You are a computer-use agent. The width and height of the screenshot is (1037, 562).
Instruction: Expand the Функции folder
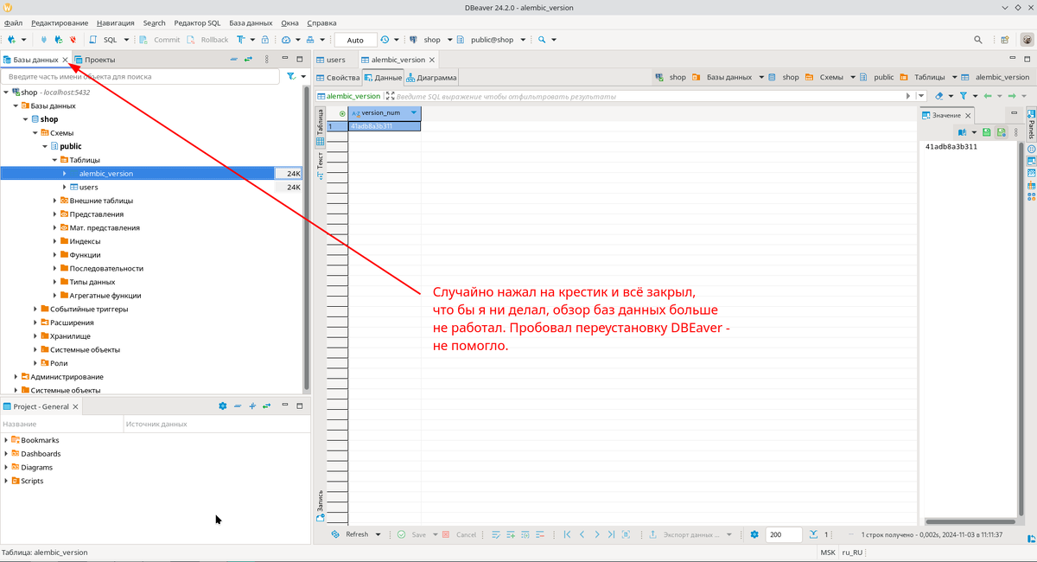(x=54, y=254)
